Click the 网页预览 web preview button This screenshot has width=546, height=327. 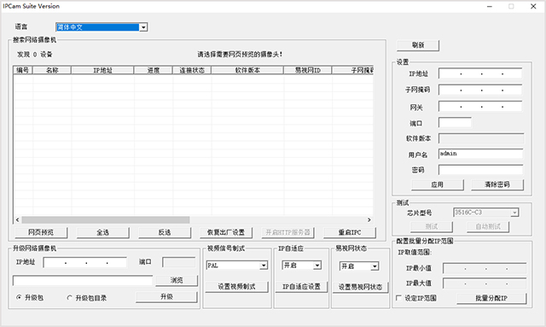[x=41, y=232]
